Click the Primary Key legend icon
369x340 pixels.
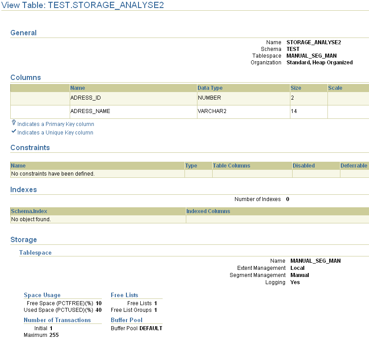pos(14,123)
